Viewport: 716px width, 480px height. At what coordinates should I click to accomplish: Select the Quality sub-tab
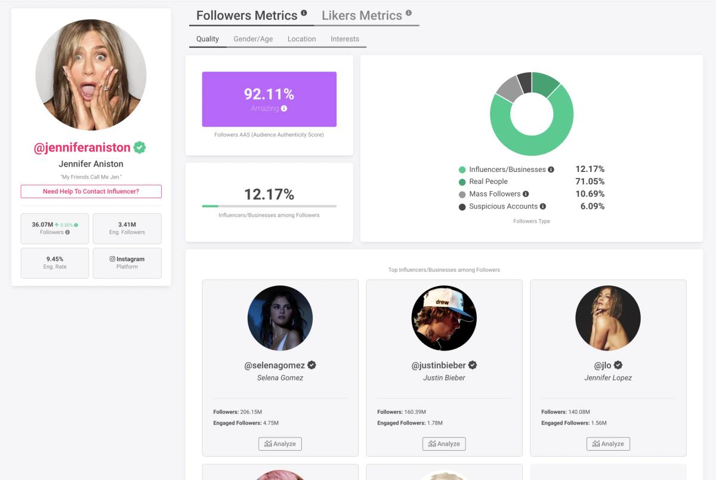208,39
